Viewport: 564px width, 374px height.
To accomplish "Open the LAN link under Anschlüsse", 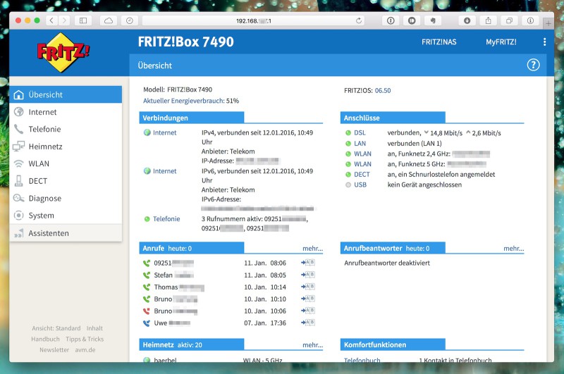I will (360, 144).
